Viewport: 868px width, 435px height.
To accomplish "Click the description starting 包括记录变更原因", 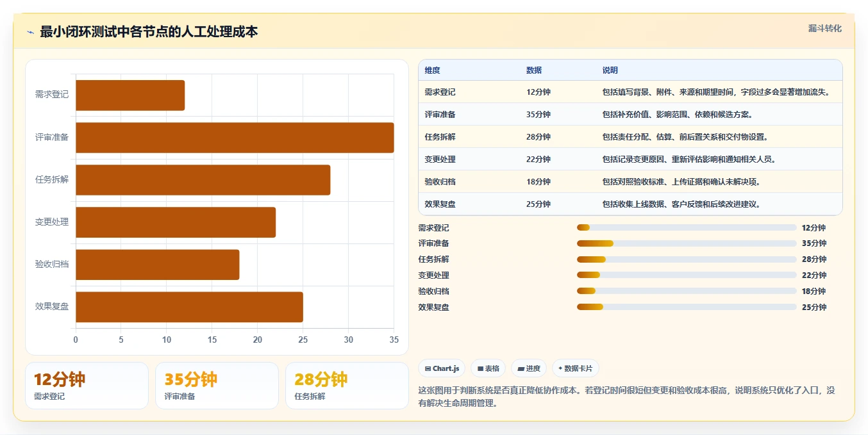I will [689, 160].
